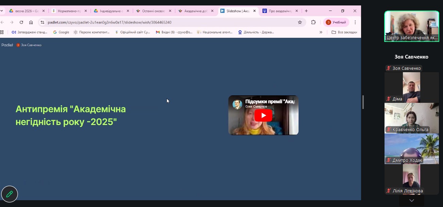Reload the Padlet page

pyautogui.click(x=21, y=22)
